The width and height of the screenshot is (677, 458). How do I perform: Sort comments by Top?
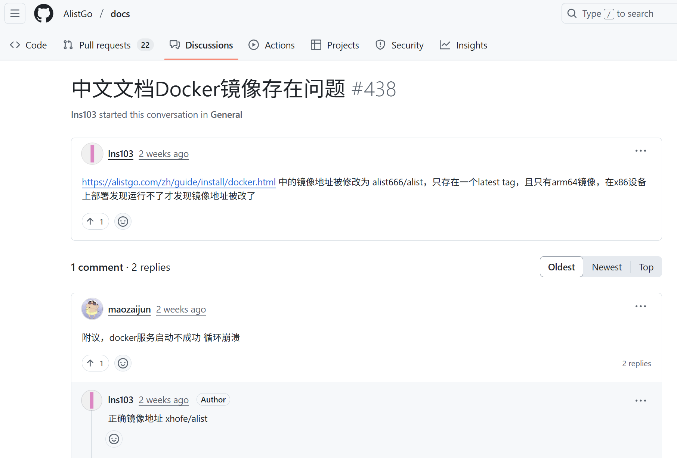click(646, 267)
